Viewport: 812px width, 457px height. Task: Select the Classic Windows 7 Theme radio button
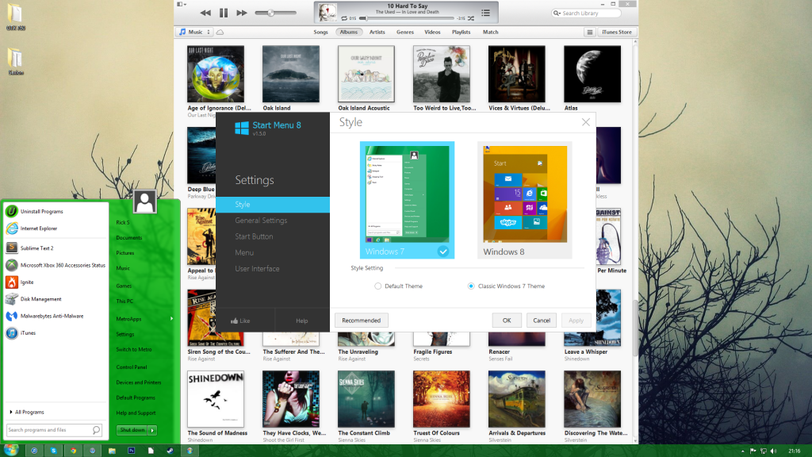471,286
